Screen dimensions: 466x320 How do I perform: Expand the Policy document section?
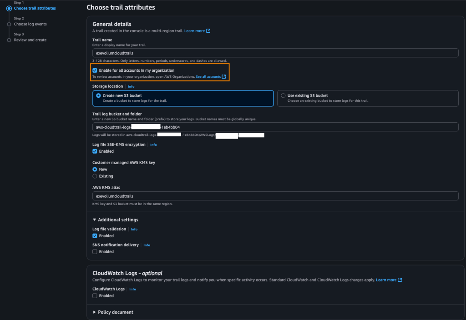click(x=95, y=312)
